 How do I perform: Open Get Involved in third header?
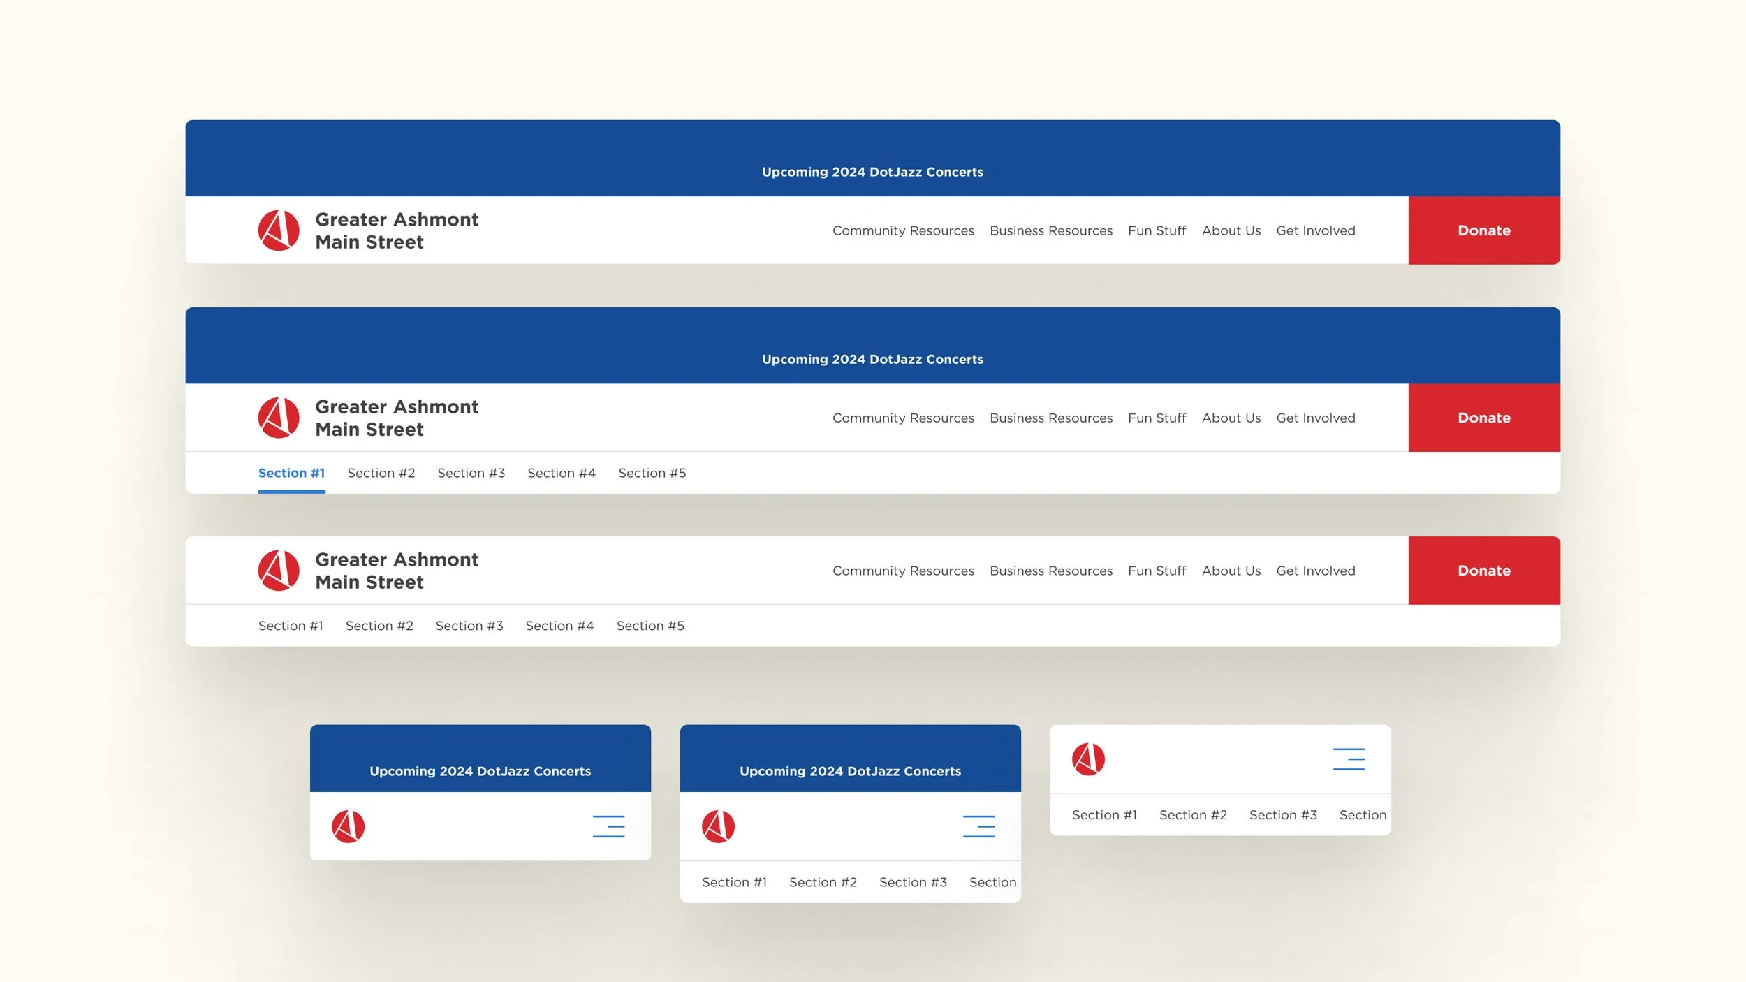(1316, 571)
